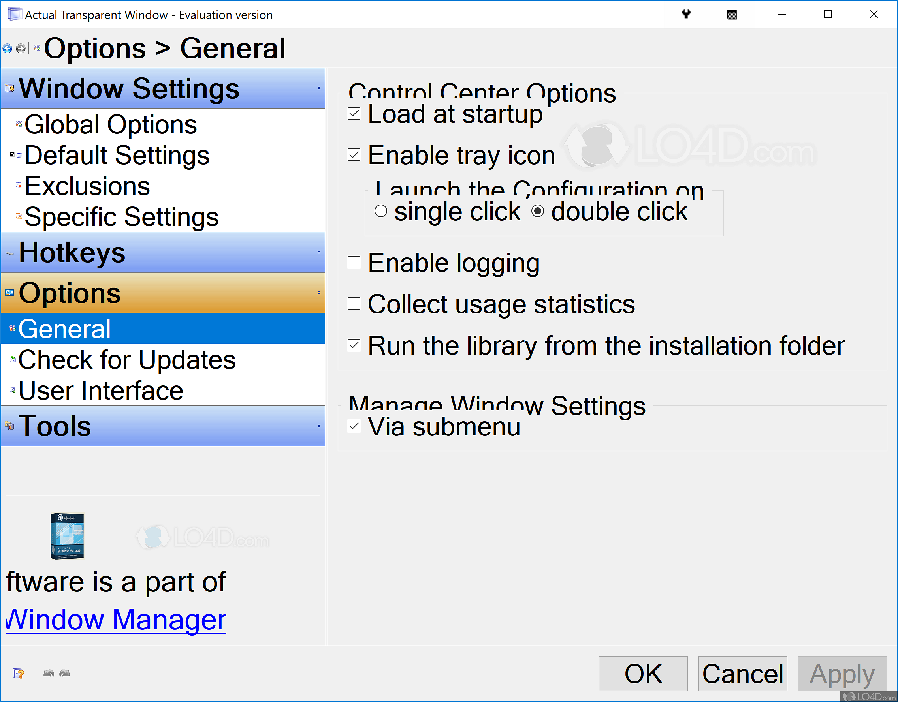Follow the Window Manager link
Screen dimensions: 898x702
click(116, 619)
